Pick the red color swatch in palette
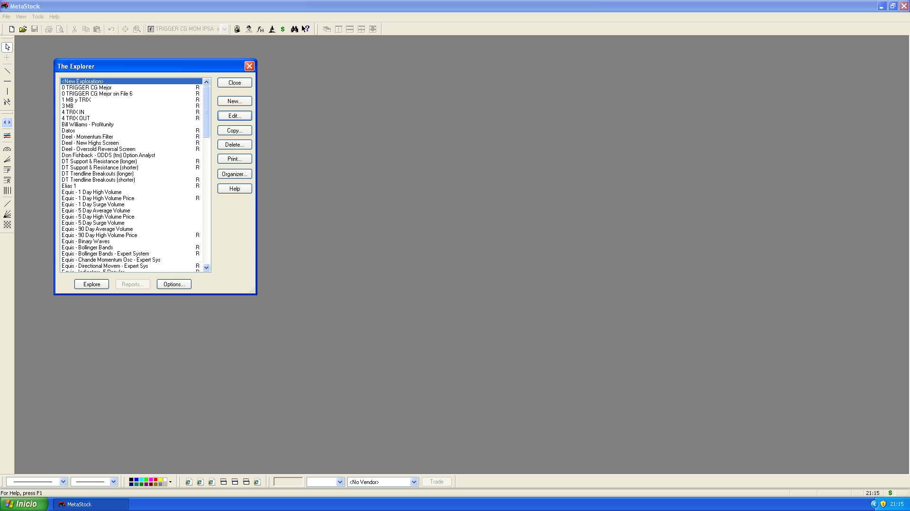The width and height of the screenshot is (910, 511). click(x=155, y=480)
